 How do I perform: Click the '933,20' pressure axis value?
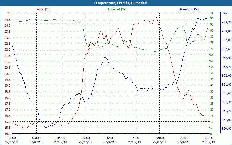coord(226,22)
